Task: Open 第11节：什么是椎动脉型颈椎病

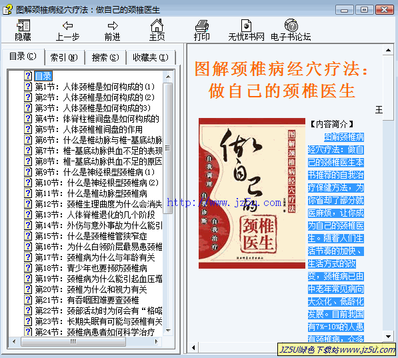Action: click(x=91, y=193)
